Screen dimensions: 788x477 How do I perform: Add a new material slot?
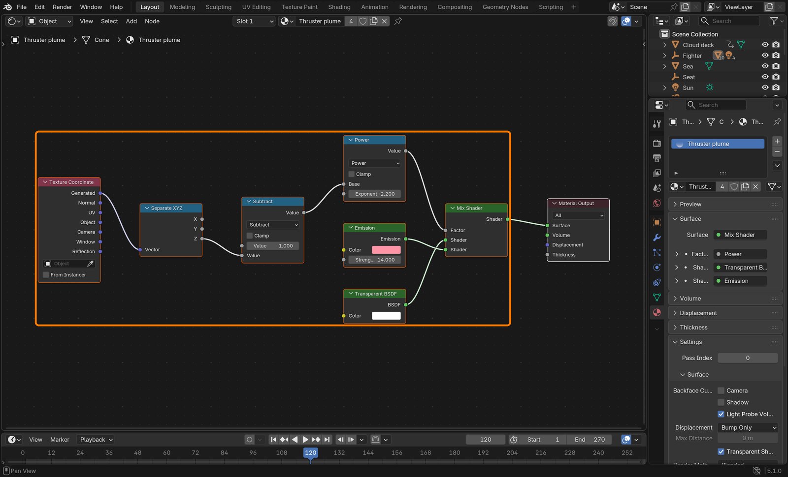[x=777, y=141]
